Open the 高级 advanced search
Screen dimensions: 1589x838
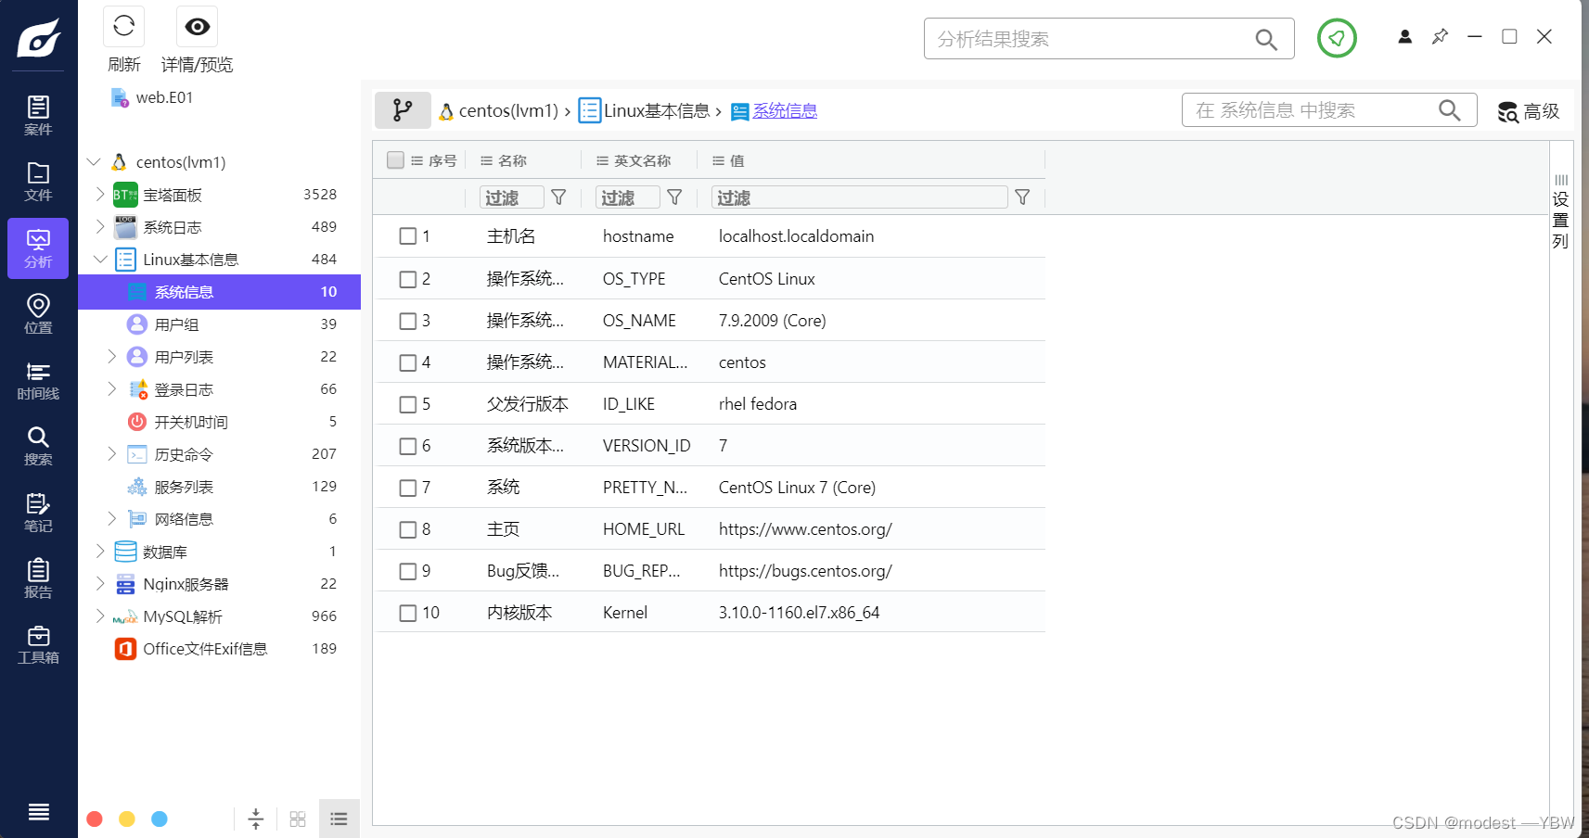tap(1529, 111)
